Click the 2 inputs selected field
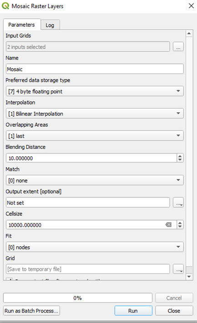 [88, 47]
